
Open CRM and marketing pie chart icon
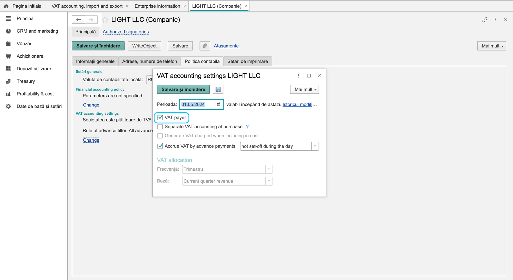tap(8, 31)
